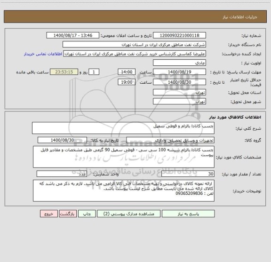
Task: Click the استان محل تحویل field تهران
Action: 179,93
